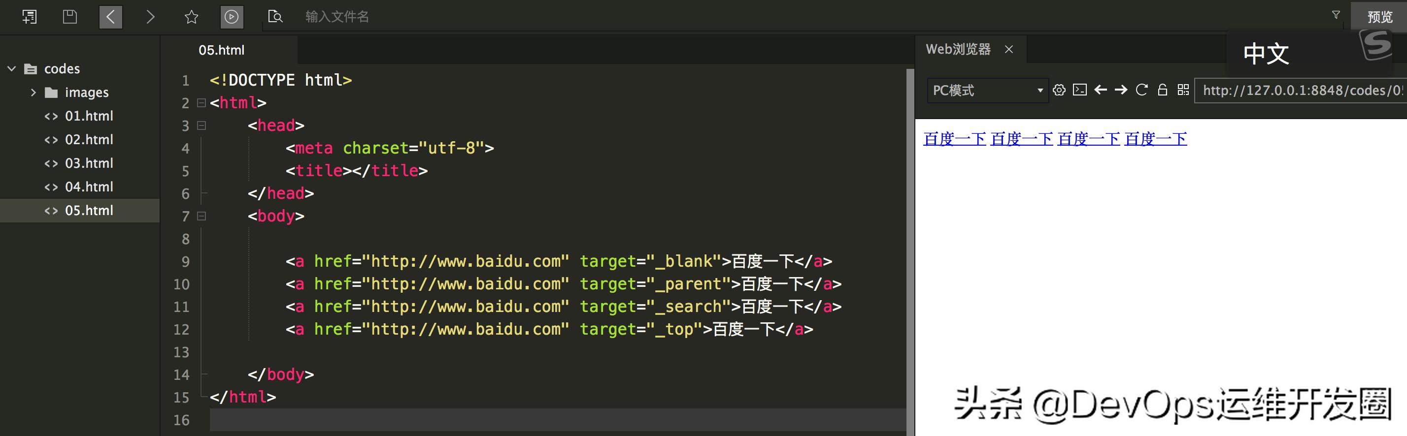Viewport: 1407px width, 436px height.
Task: Click the browser URL address field
Action: (1301, 90)
